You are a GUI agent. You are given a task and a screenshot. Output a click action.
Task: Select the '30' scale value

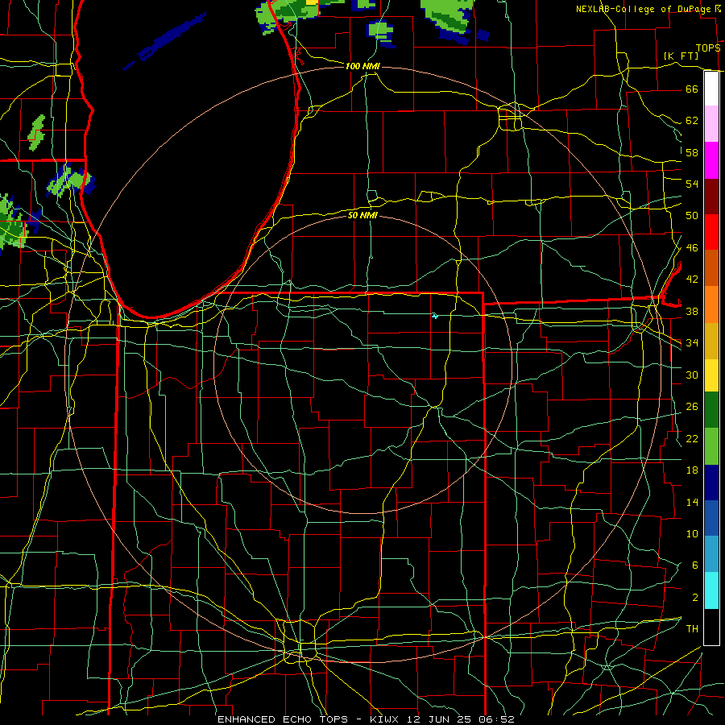click(x=692, y=375)
